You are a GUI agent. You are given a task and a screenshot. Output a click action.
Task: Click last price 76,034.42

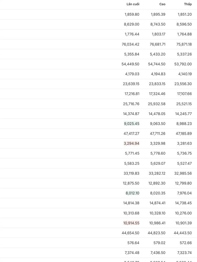click(x=130, y=44)
